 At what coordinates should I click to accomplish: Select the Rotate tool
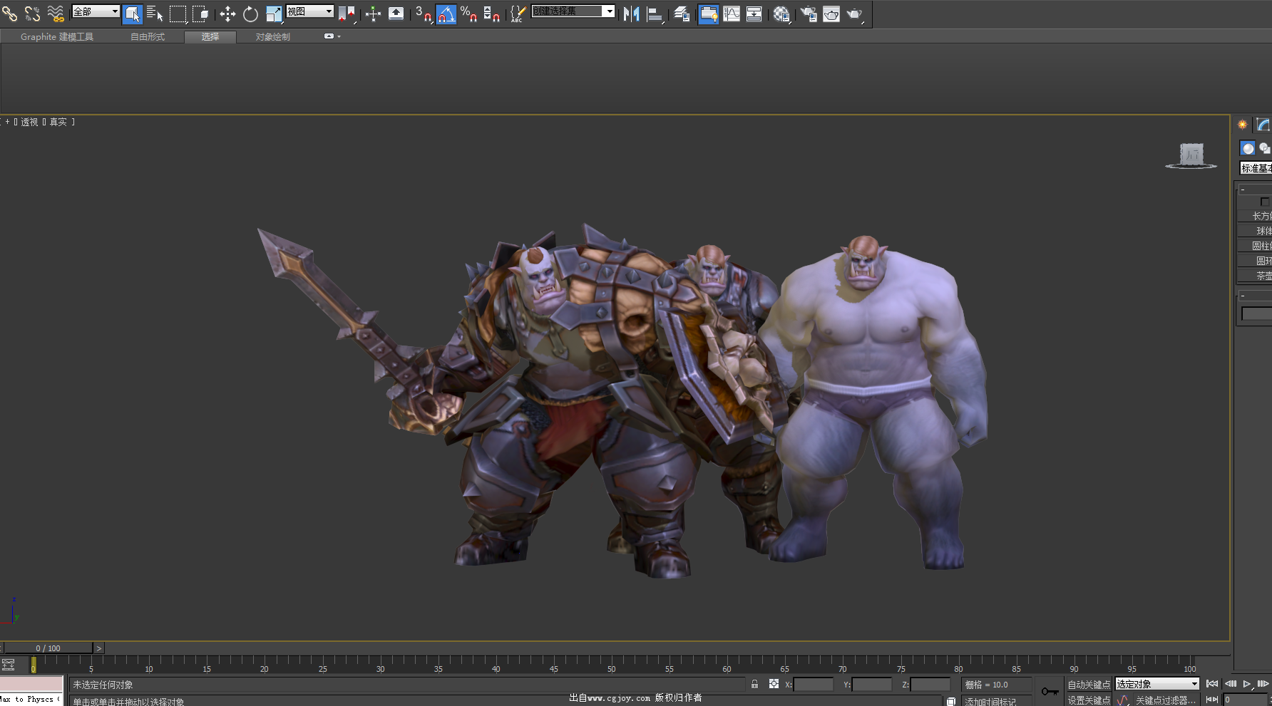coord(250,14)
